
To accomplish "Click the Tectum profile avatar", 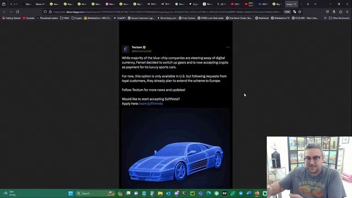I will pos(125,49).
